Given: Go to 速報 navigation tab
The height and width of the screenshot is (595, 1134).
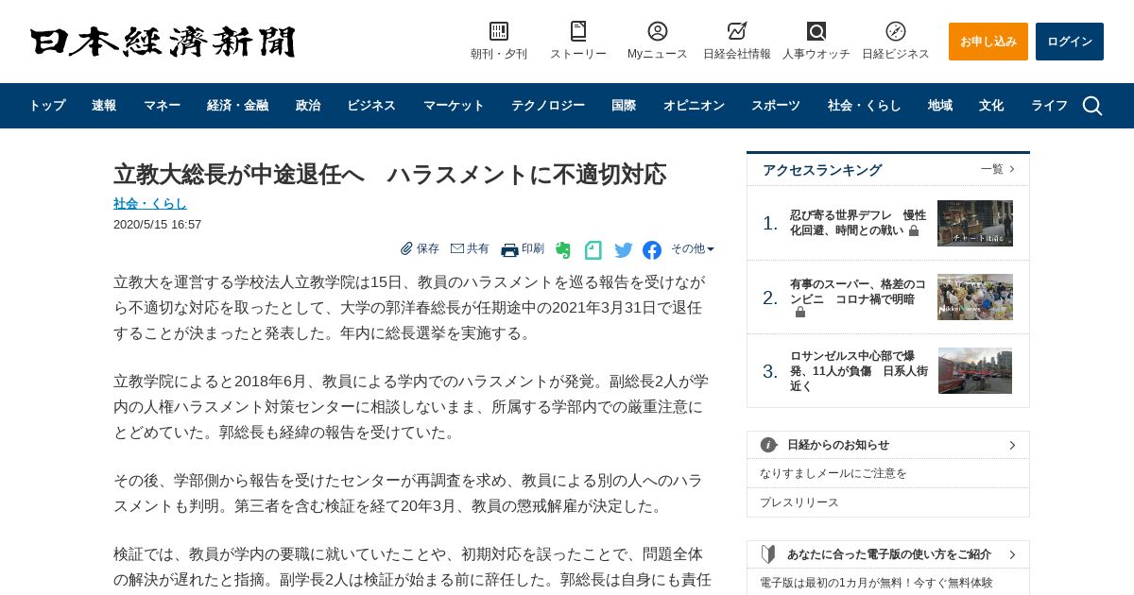Looking at the screenshot, I should pos(104,106).
